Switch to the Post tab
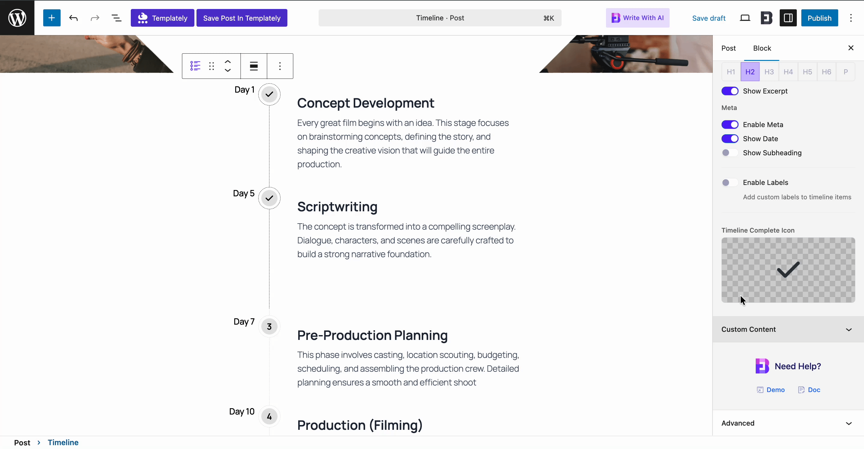The width and height of the screenshot is (864, 449). click(x=728, y=48)
